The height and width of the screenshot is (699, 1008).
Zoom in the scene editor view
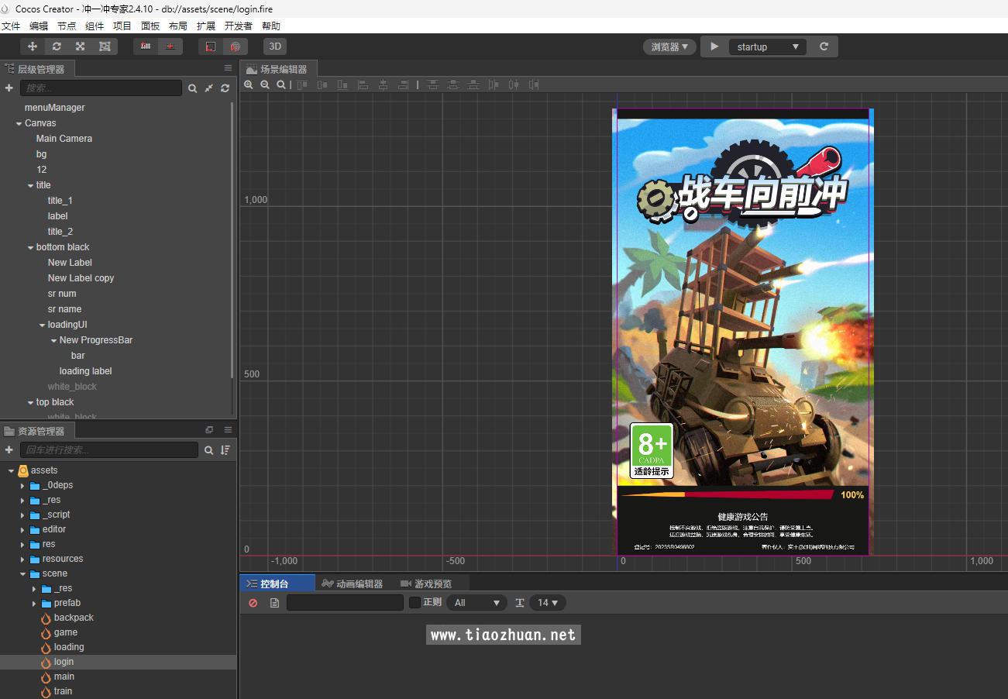249,84
